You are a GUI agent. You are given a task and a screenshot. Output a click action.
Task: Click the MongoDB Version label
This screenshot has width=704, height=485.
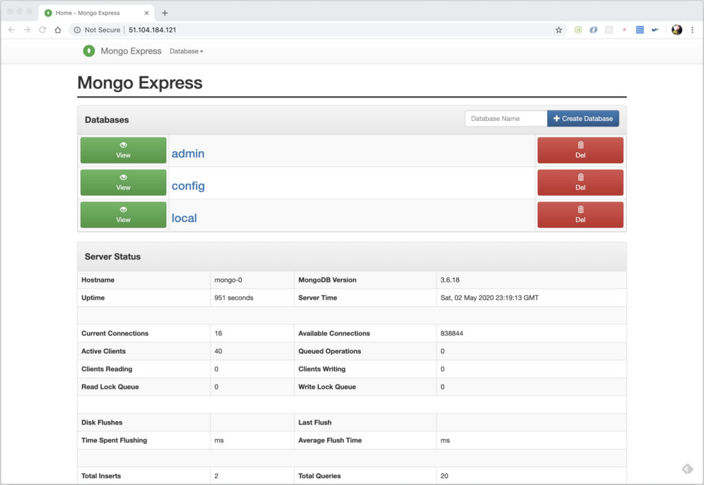[327, 280]
